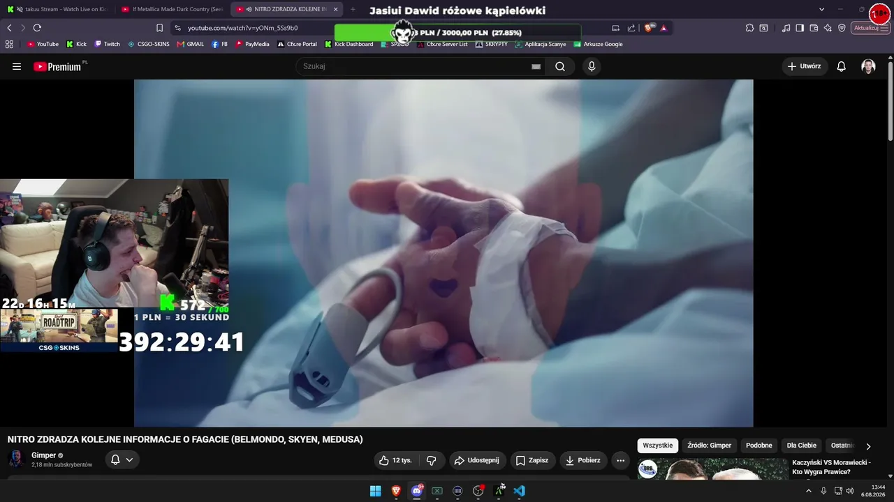Save the video with Zapisz

coord(532,460)
